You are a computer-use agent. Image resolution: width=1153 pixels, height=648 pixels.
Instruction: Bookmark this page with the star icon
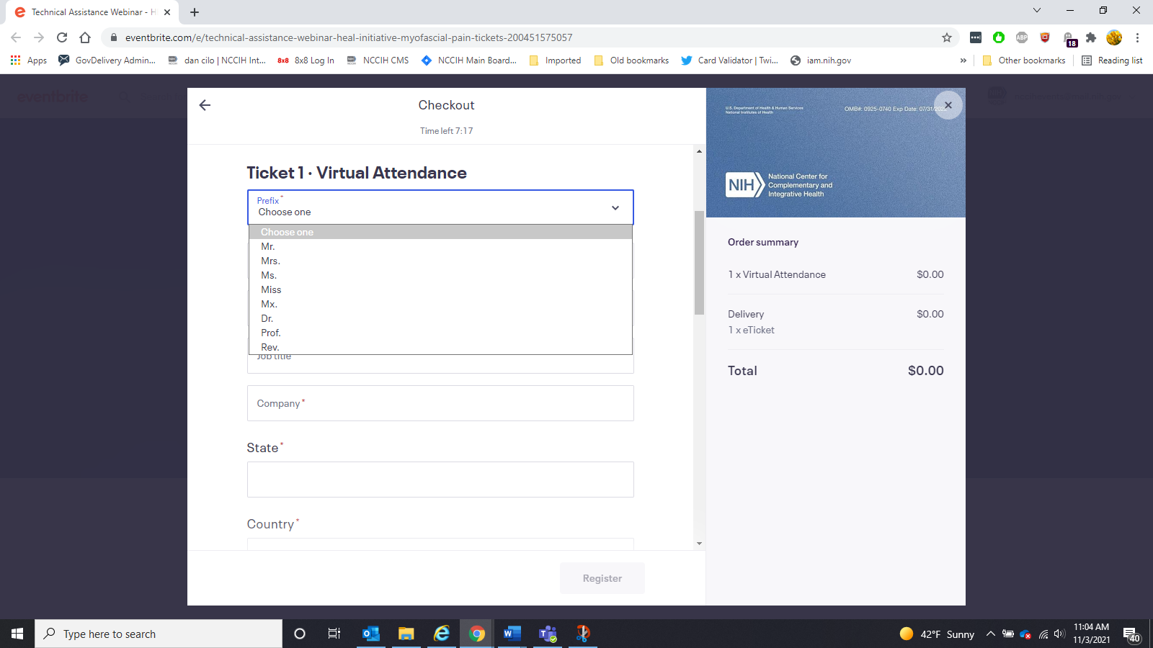coord(947,37)
